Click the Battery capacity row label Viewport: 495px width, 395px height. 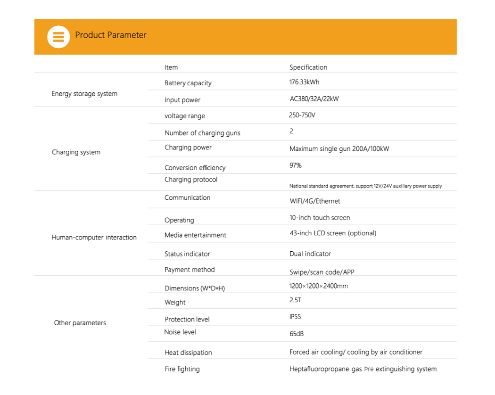point(188,83)
